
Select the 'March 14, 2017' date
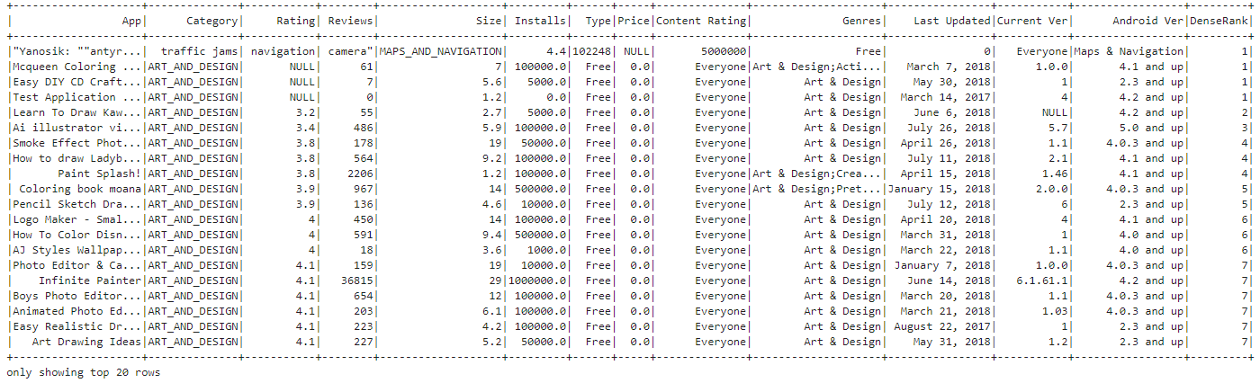(x=943, y=97)
